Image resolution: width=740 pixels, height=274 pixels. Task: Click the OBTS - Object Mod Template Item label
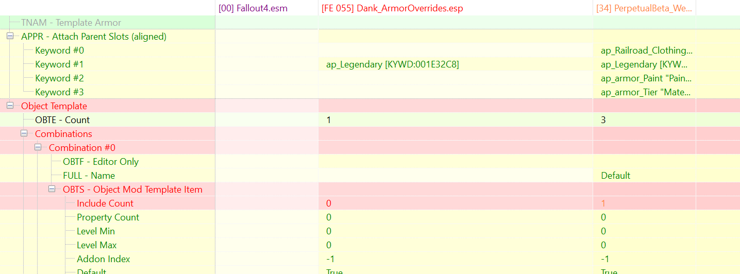pyautogui.click(x=132, y=190)
